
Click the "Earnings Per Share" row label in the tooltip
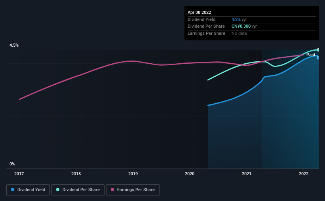point(206,34)
